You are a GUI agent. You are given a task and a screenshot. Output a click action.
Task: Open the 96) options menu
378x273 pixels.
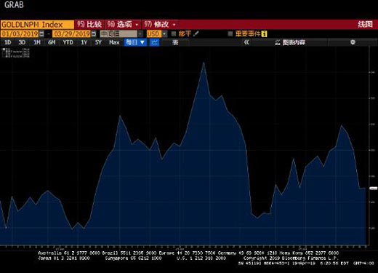click(x=123, y=25)
